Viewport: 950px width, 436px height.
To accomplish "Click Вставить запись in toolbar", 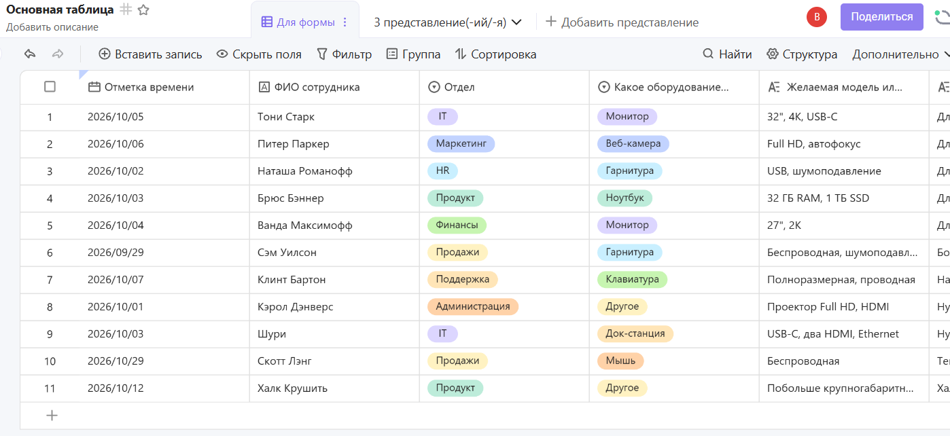I will coord(150,54).
